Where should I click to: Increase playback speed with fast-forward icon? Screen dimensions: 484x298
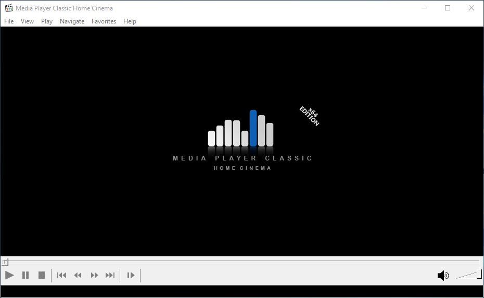pyautogui.click(x=94, y=275)
